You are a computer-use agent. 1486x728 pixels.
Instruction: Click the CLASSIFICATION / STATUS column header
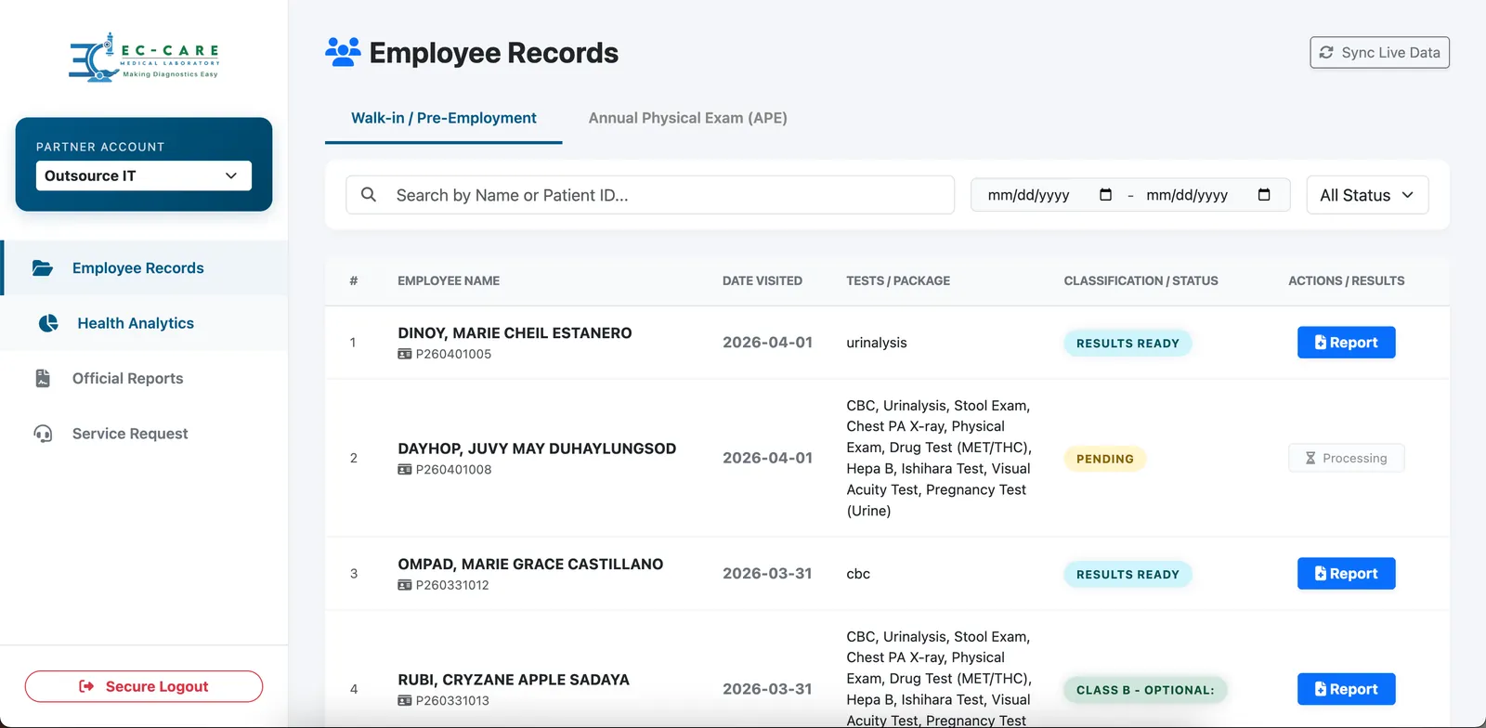click(x=1141, y=280)
